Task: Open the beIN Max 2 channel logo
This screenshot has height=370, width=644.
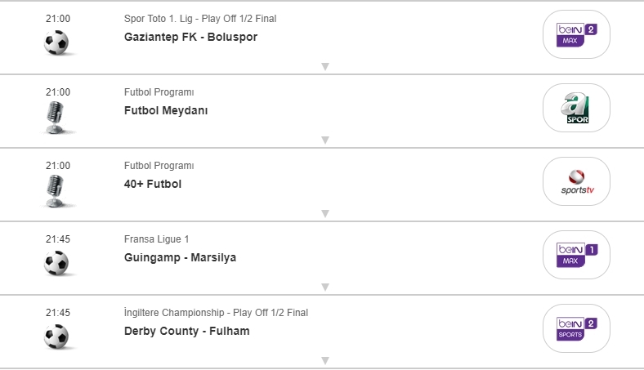Action: click(576, 34)
